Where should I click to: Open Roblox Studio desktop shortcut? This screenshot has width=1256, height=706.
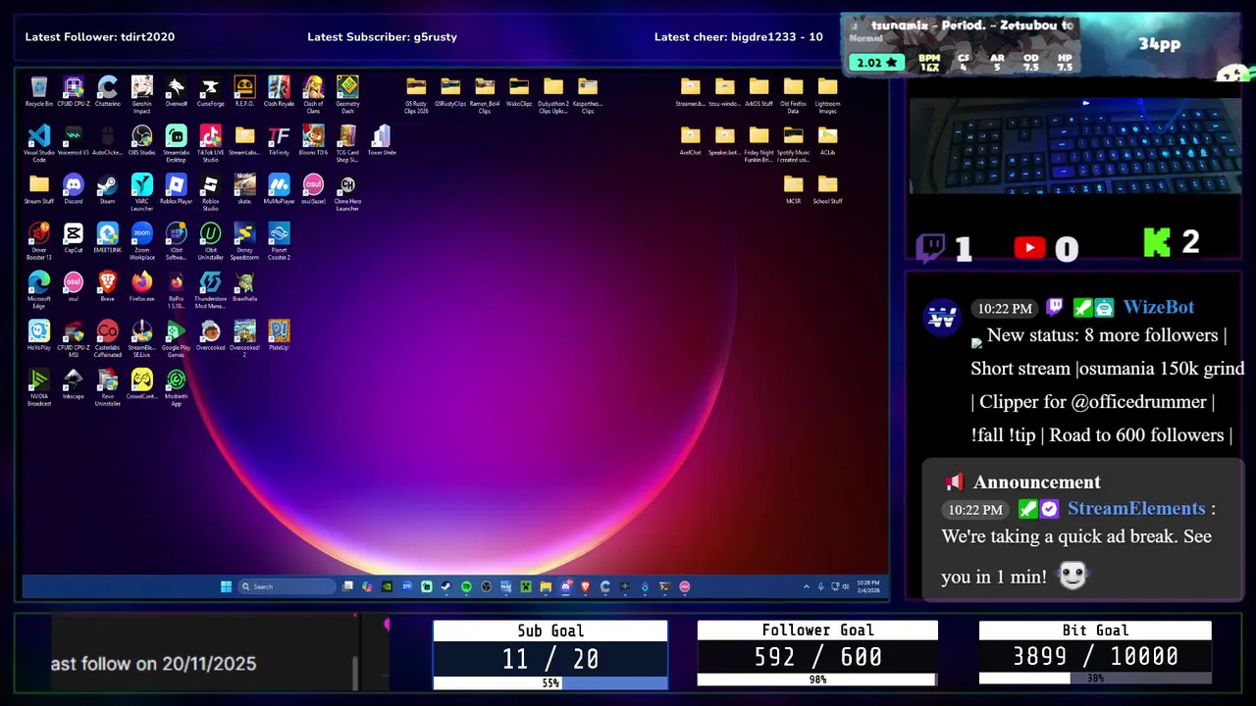(x=210, y=191)
